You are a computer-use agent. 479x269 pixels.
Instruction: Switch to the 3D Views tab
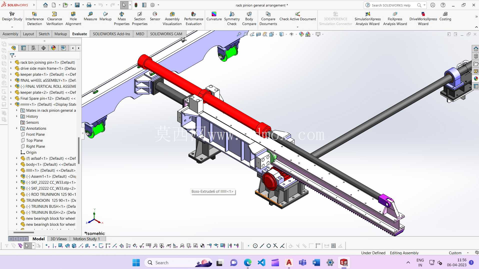point(58,239)
